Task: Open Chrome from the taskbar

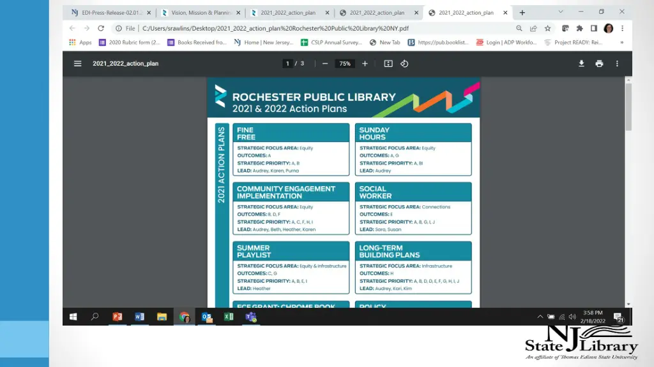Action: pyautogui.click(x=185, y=317)
